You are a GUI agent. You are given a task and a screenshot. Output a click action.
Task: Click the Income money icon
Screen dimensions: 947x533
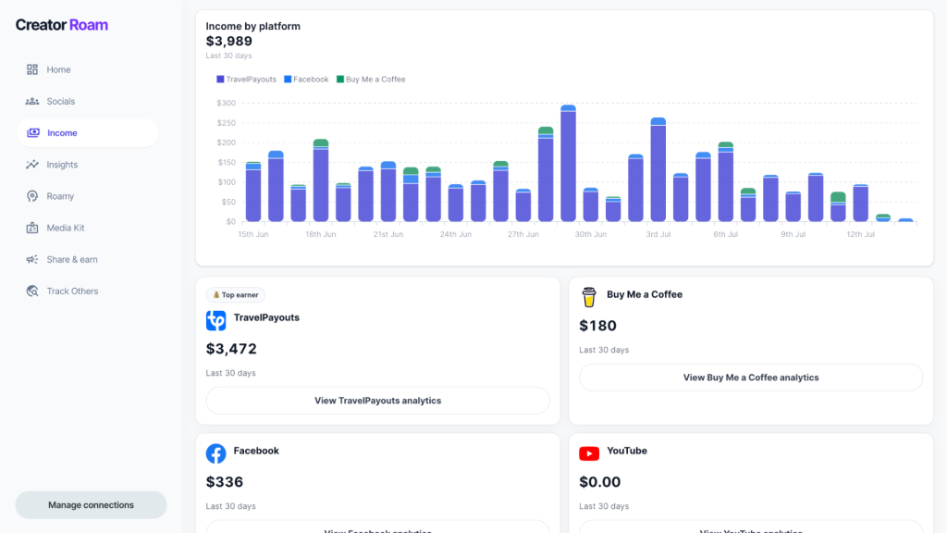click(32, 133)
